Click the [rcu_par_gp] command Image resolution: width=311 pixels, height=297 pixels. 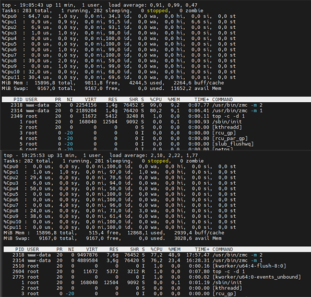click(x=230, y=138)
